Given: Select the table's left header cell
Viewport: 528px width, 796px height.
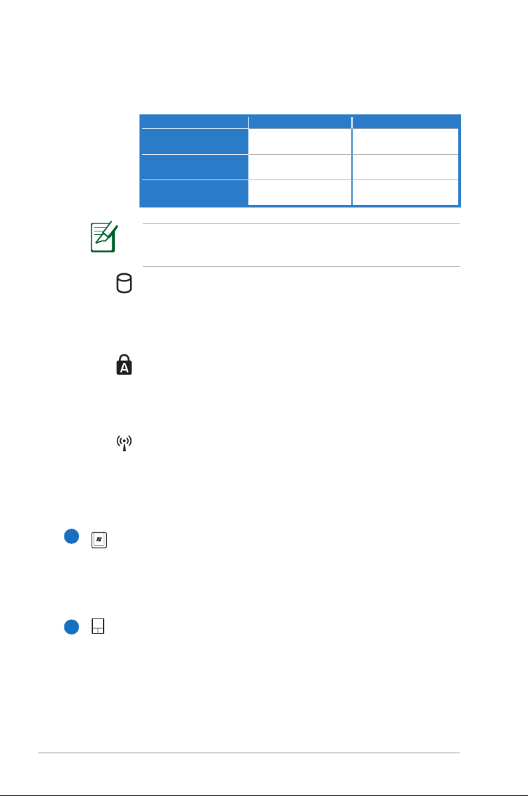Looking at the screenshot, I should click(194, 122).
